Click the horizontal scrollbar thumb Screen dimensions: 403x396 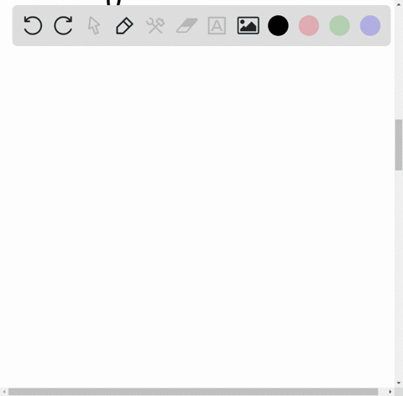click(x=193, y=392)
